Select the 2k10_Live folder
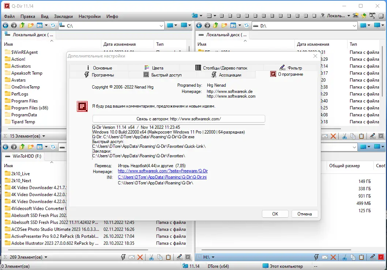The width and height of the screenshot is (387, 270). [x=20, y=173]
